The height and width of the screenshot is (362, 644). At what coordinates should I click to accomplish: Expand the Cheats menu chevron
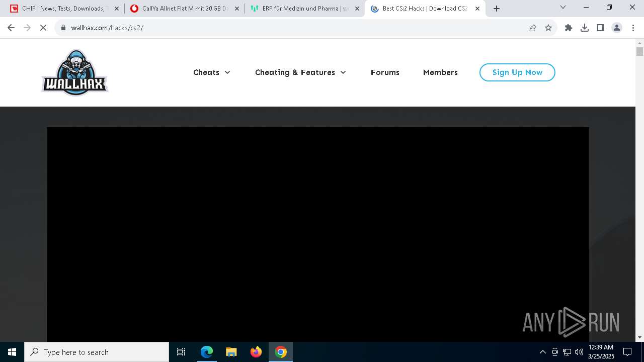(x=227, y=72)
